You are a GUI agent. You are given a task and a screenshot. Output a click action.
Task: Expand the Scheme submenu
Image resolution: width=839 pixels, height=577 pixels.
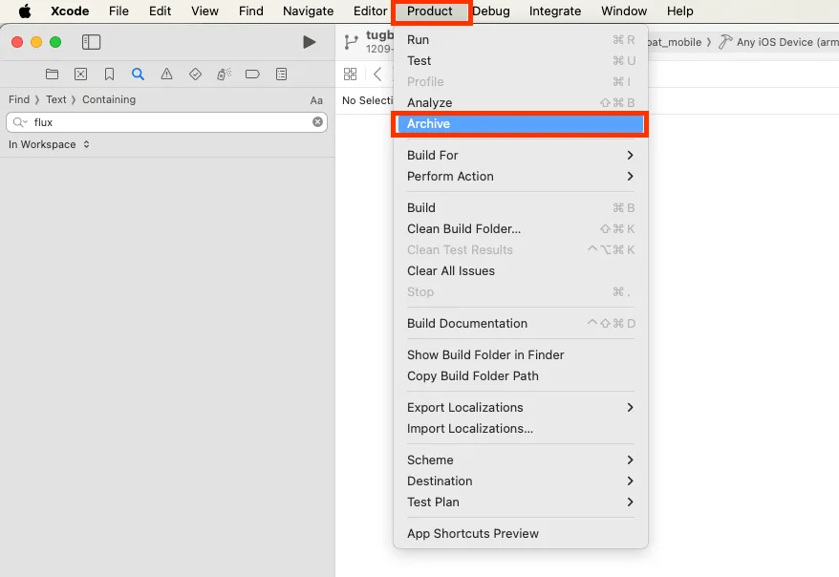click(x=521, y=459)
